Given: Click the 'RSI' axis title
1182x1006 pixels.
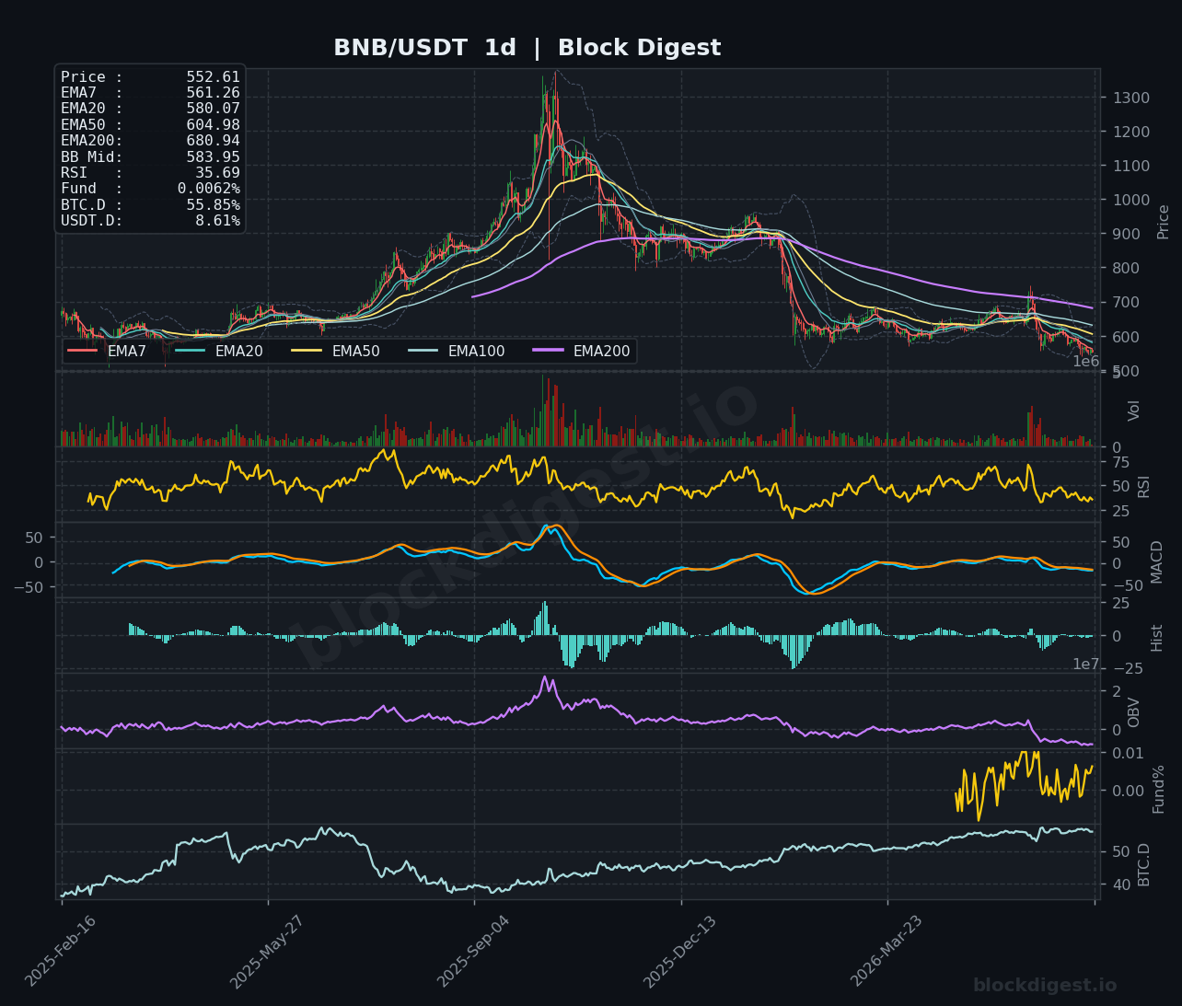Looking at the screenshot, I should coord(1144,486).
